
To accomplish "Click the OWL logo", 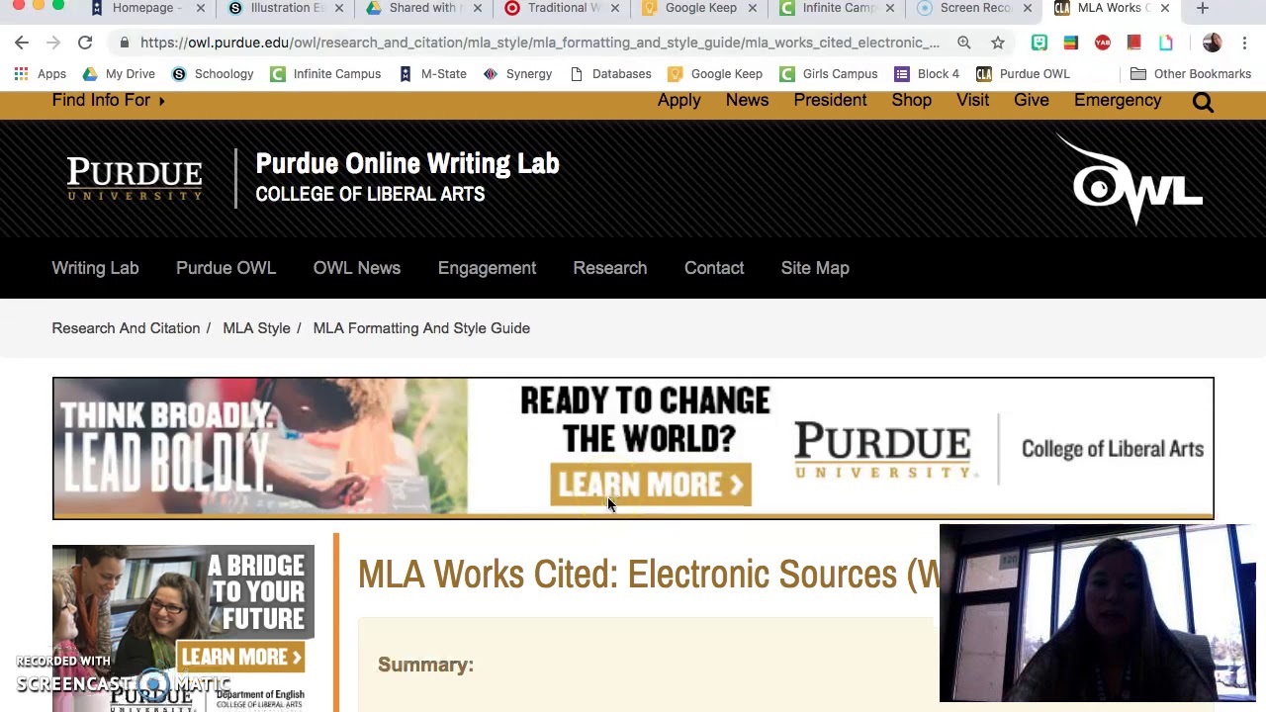I will click(1130, 180).
